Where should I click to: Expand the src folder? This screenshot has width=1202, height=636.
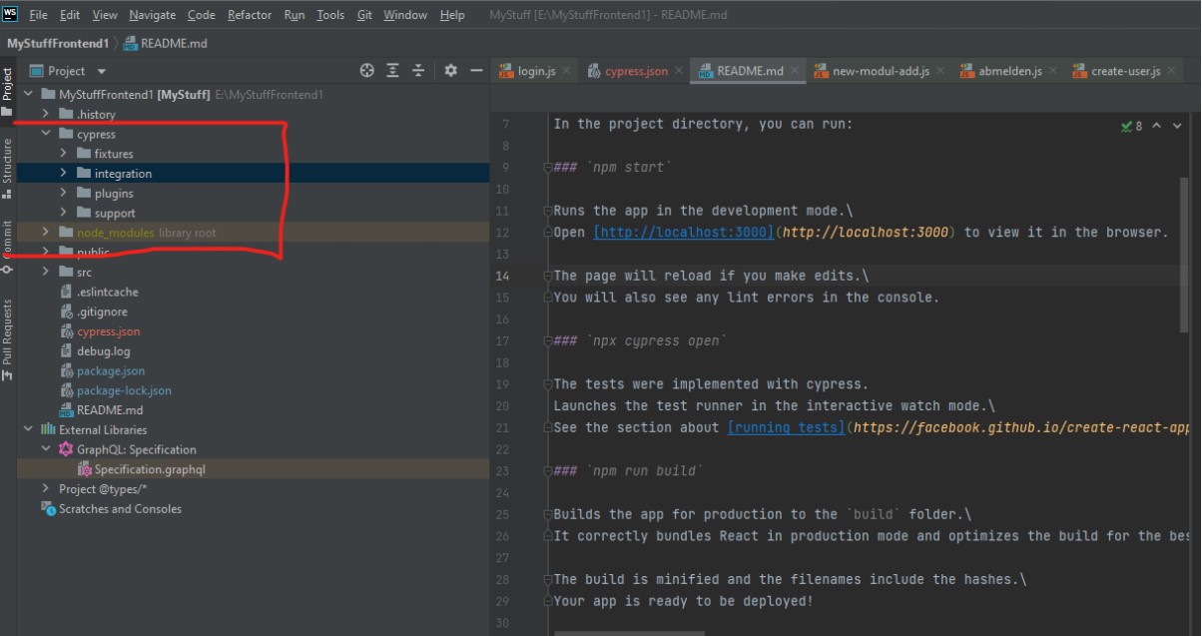click(46, 273)
